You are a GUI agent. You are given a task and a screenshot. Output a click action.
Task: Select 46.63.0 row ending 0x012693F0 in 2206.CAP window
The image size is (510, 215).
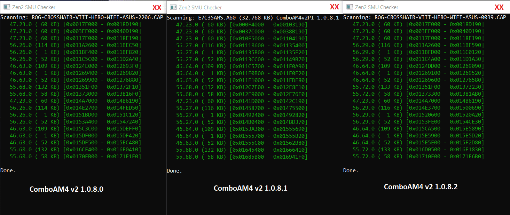coord(76,66)
